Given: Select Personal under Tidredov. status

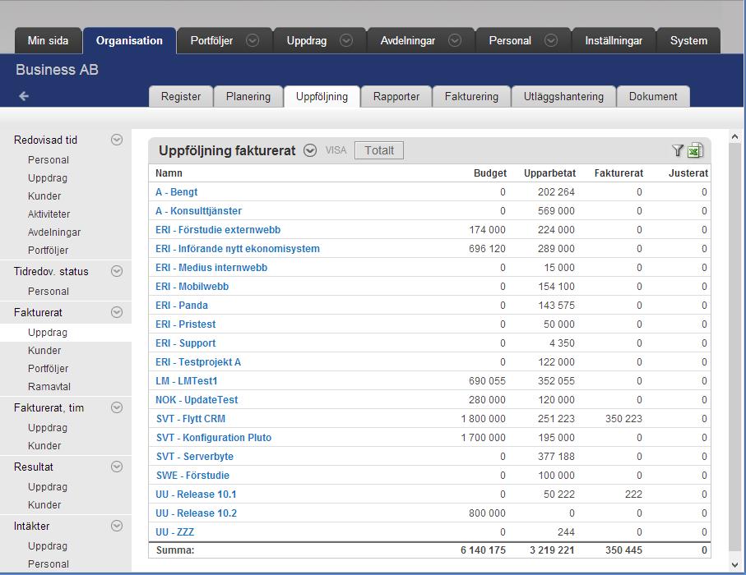Looking at the screenshot, I should [x=49, y=292].
